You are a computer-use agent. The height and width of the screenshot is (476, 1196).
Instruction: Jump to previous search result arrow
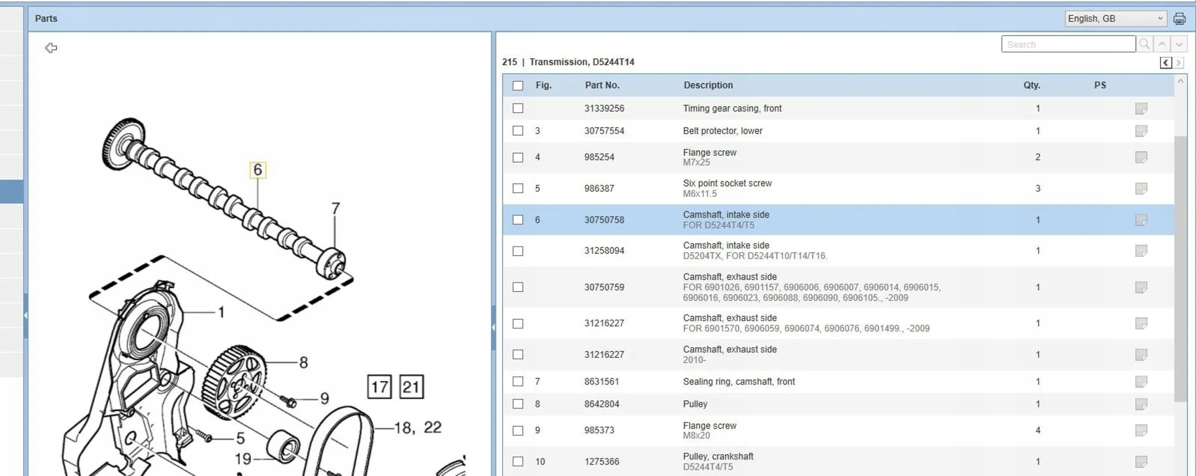[x=1162, y=44]
